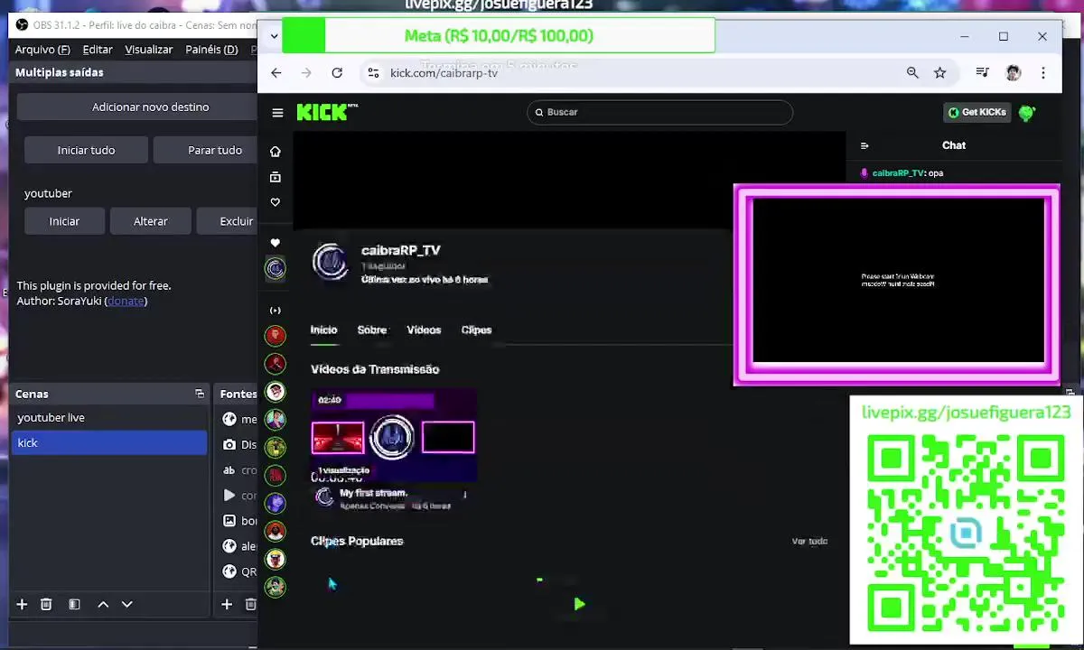Go back in the Chrome browser
Screen dimensions: 1084x650
(276, 73)
